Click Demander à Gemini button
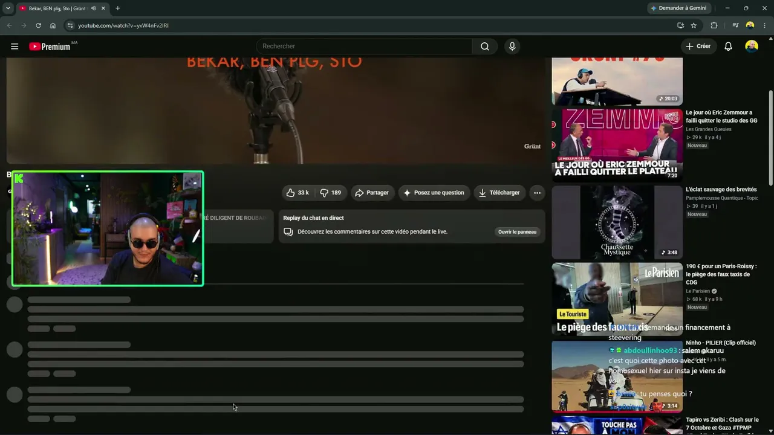Image resolution: width=774 pixels, height=435 pixels. pos(678,8)
